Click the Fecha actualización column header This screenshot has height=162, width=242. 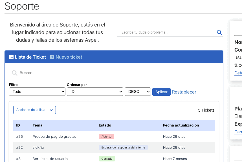tap(181, 125)
